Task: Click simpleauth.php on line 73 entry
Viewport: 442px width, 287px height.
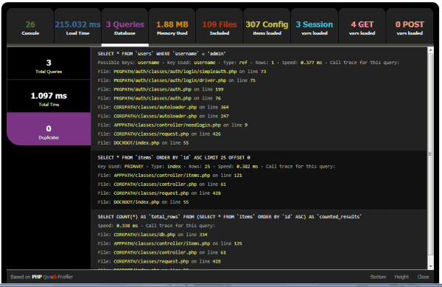Action: coord(182,72)
